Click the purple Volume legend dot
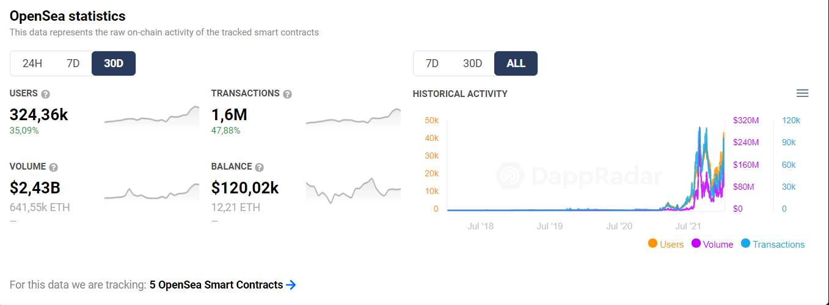This screenshot has width=829, height=305. click(x=696, y=243)
